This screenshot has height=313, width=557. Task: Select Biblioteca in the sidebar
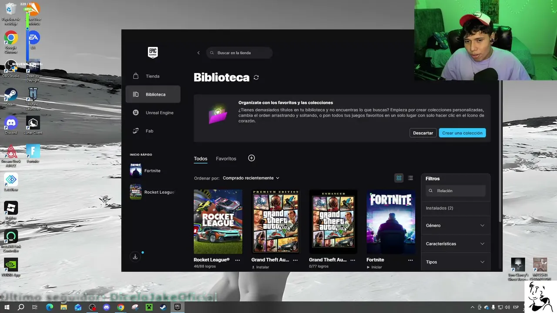153,94
